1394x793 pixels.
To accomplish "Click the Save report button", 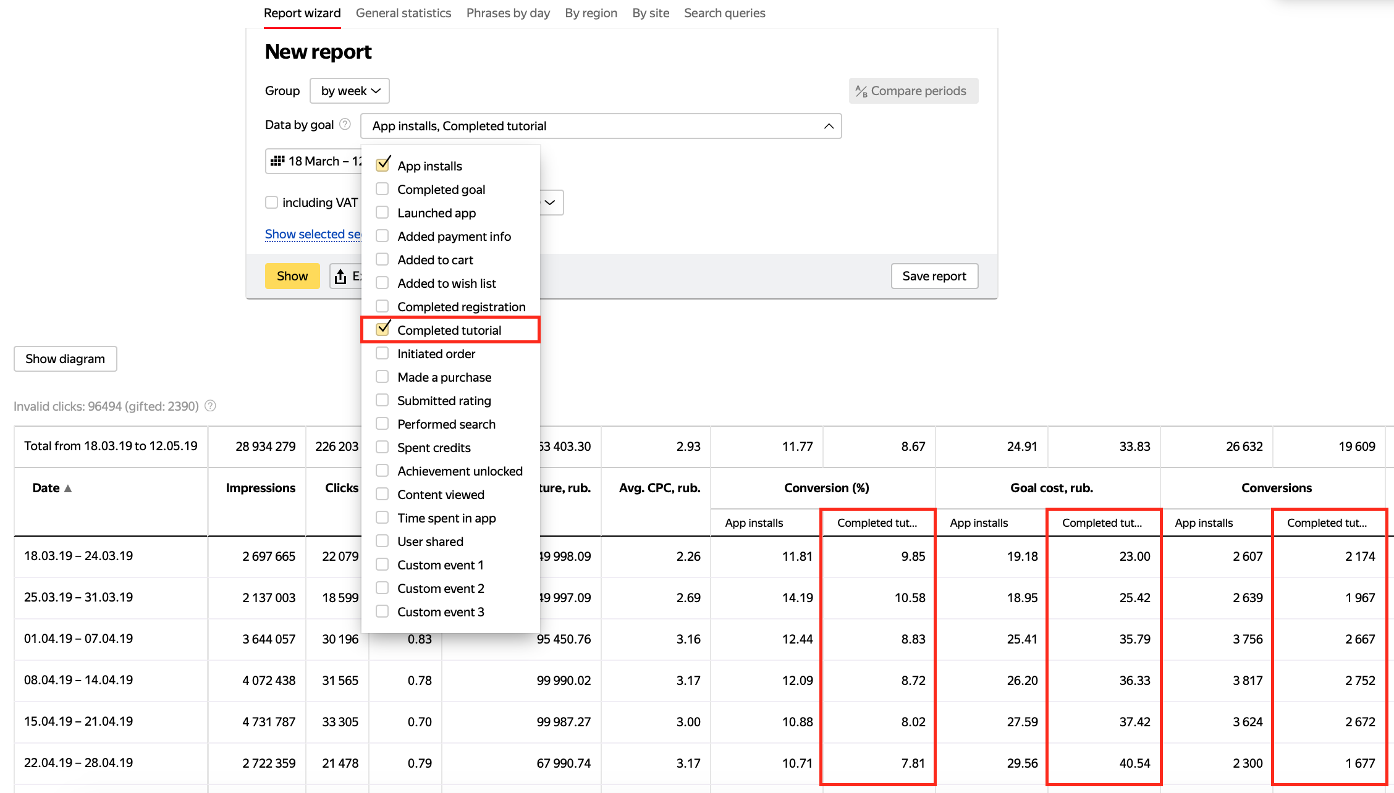I will pyautogui.click(x=934, y=276).
